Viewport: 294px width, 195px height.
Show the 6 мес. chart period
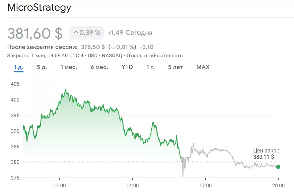tap(99, 67)
